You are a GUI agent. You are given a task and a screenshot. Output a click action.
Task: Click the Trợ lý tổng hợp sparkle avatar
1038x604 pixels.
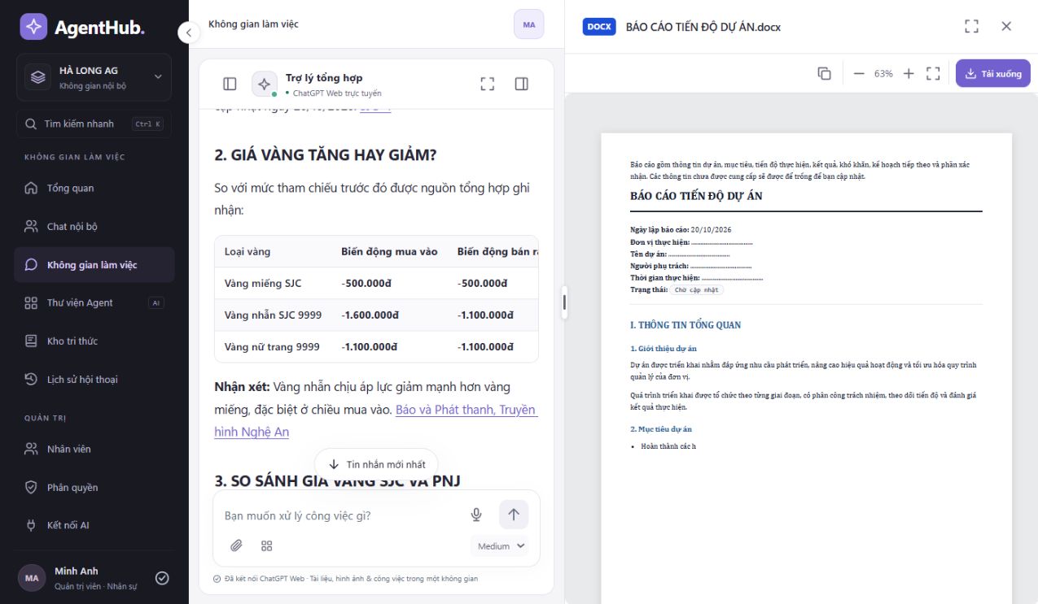pyautogui.click(x=265, y=84)
